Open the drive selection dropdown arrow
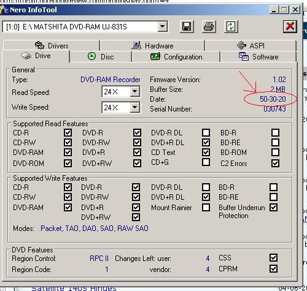 [163, 26]
